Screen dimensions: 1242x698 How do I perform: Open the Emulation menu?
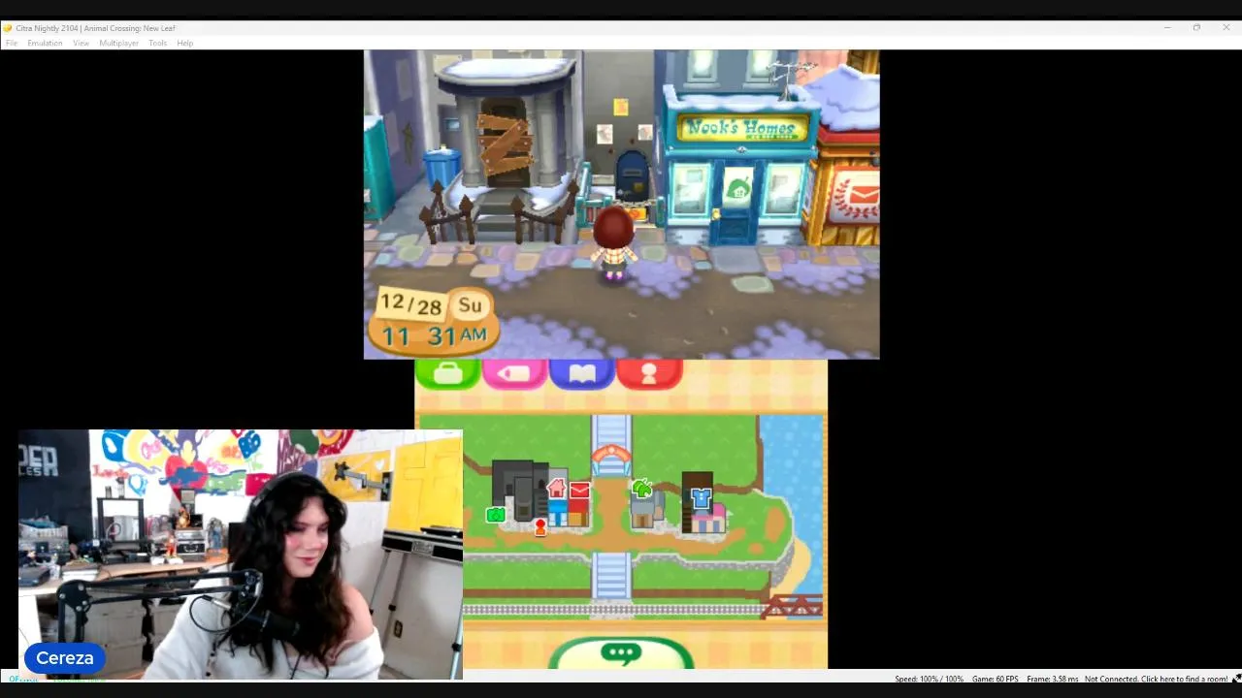pyautogui.click(x=45, y=44)
